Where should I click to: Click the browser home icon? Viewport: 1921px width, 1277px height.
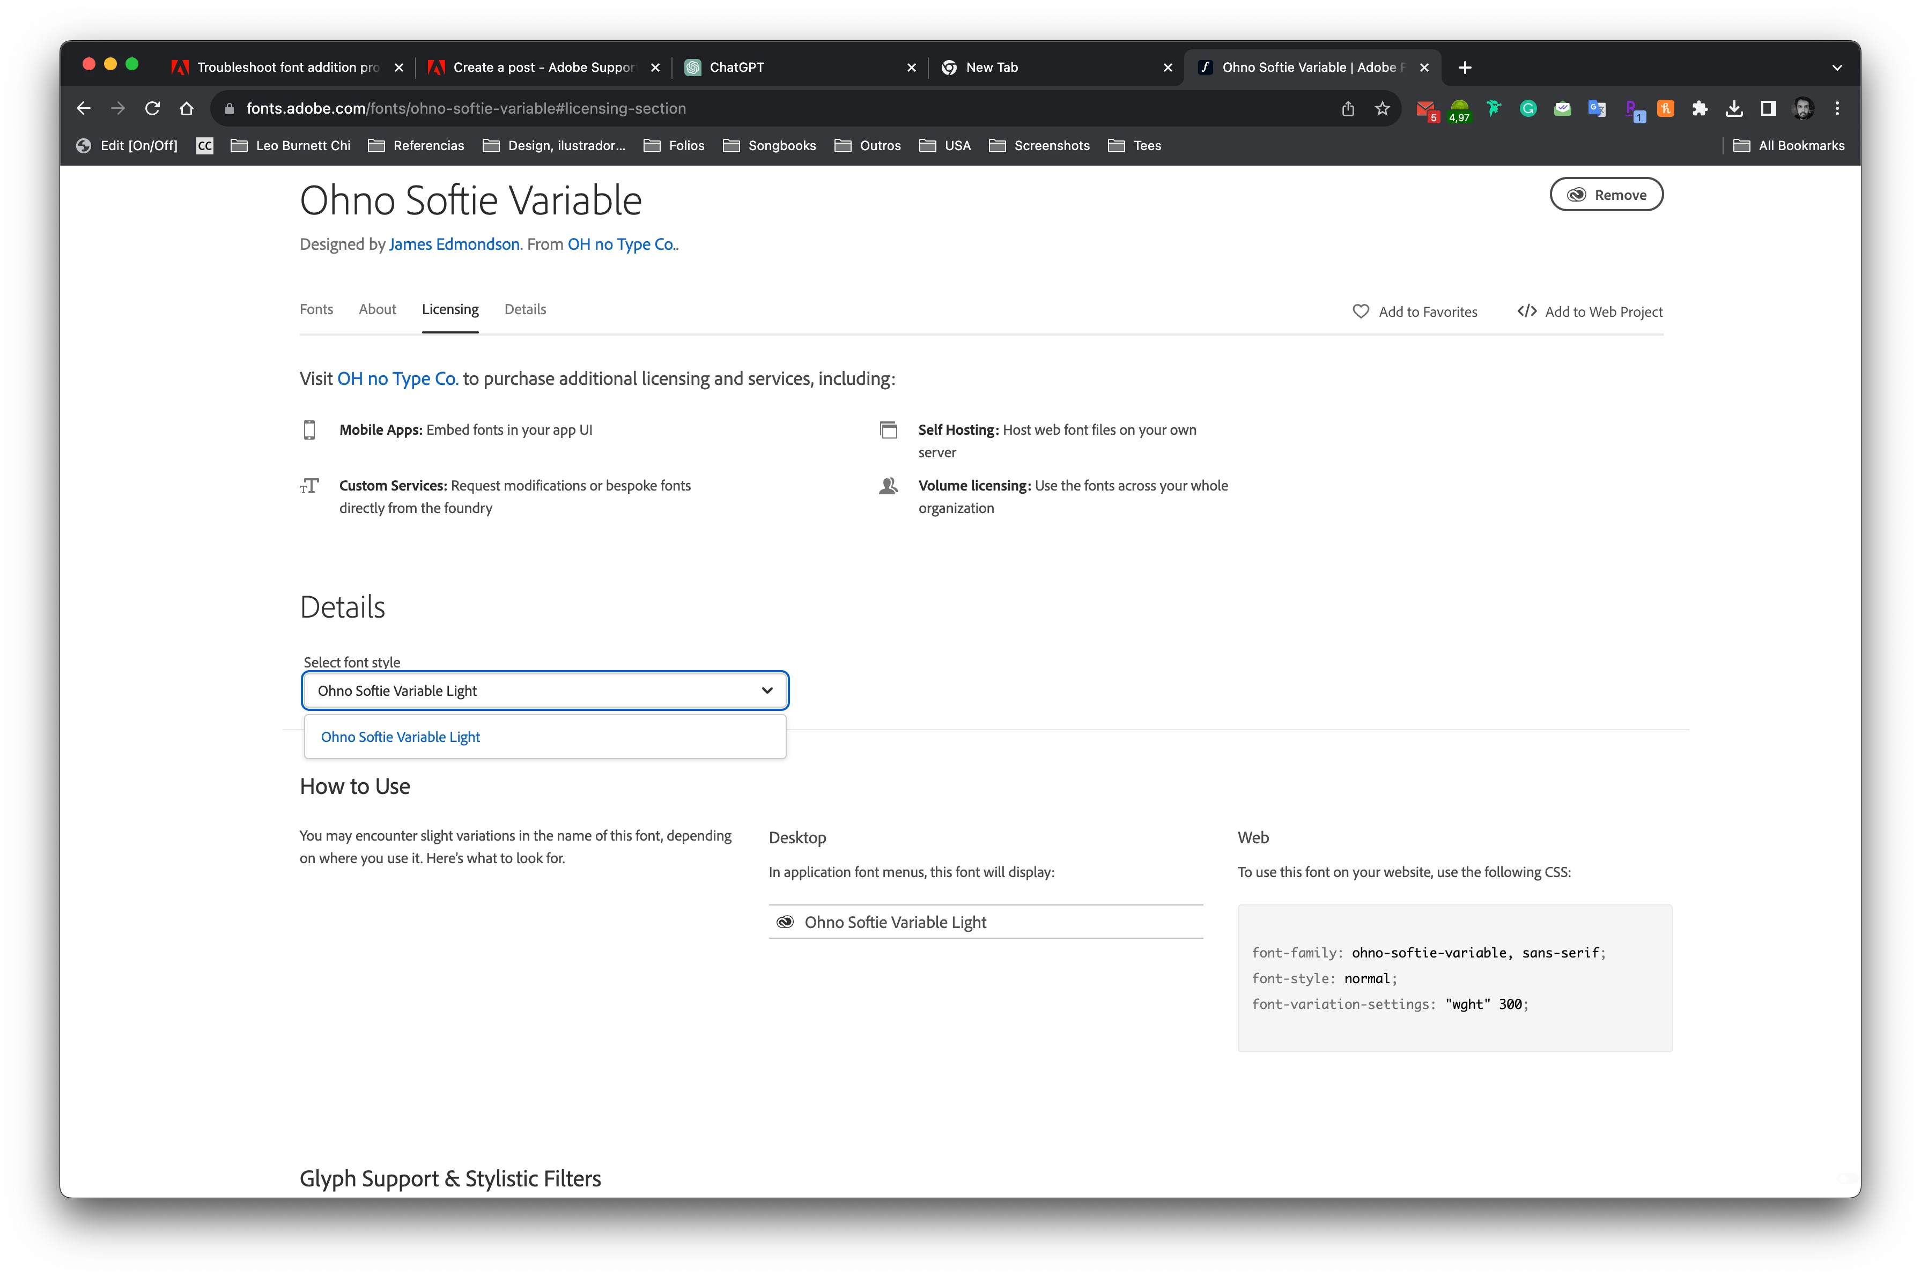pos(187,108)
